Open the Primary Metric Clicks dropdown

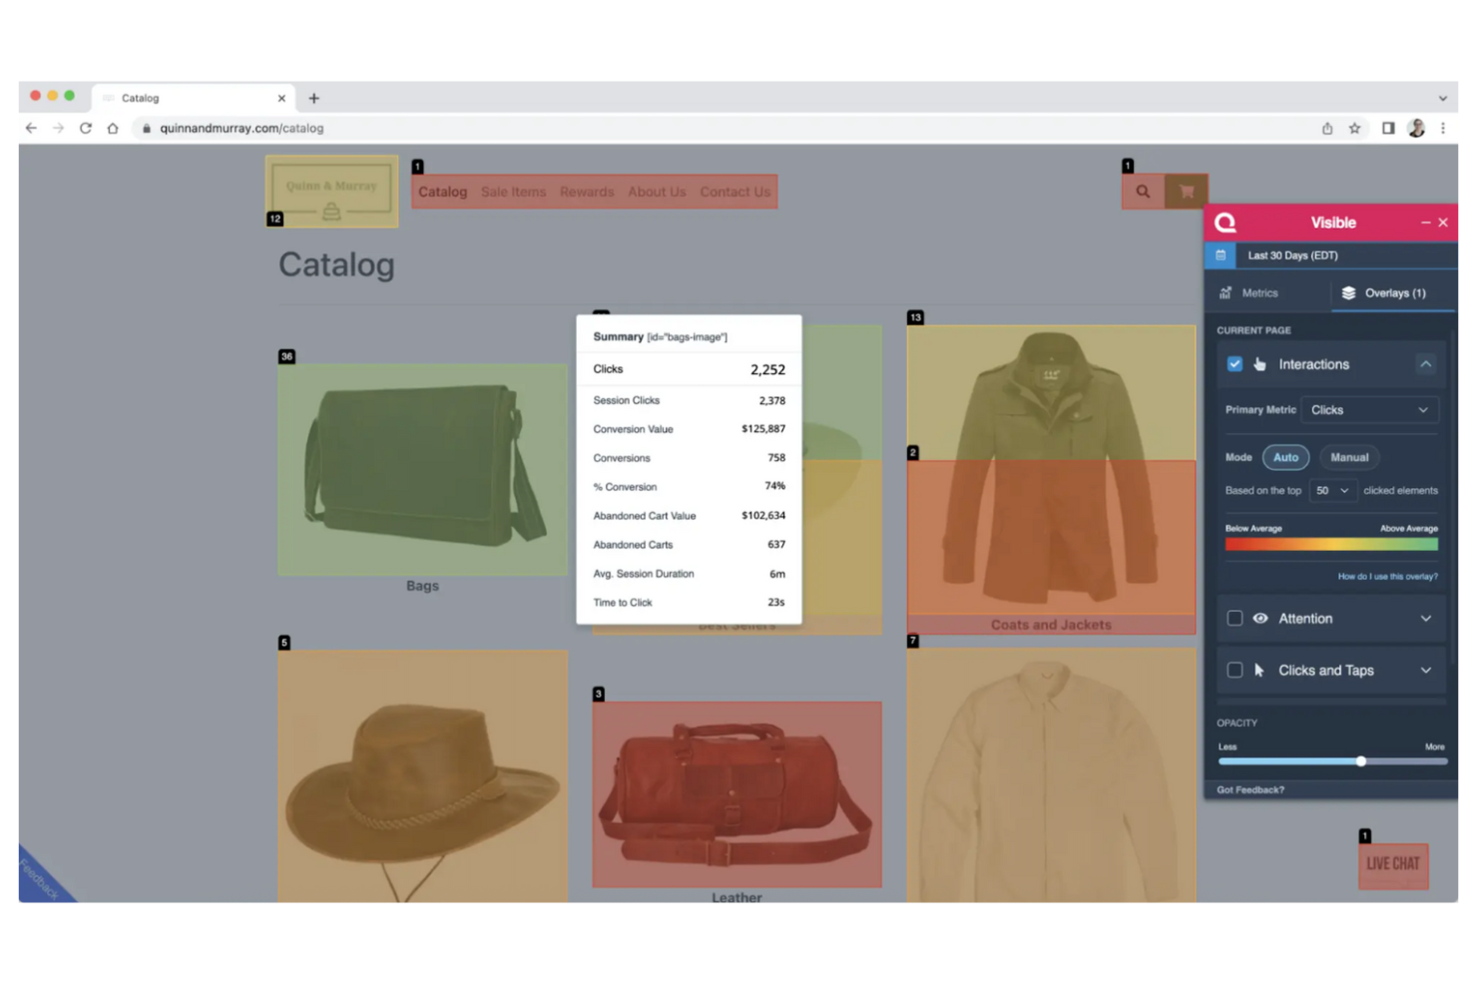(x=1369, y=409)
